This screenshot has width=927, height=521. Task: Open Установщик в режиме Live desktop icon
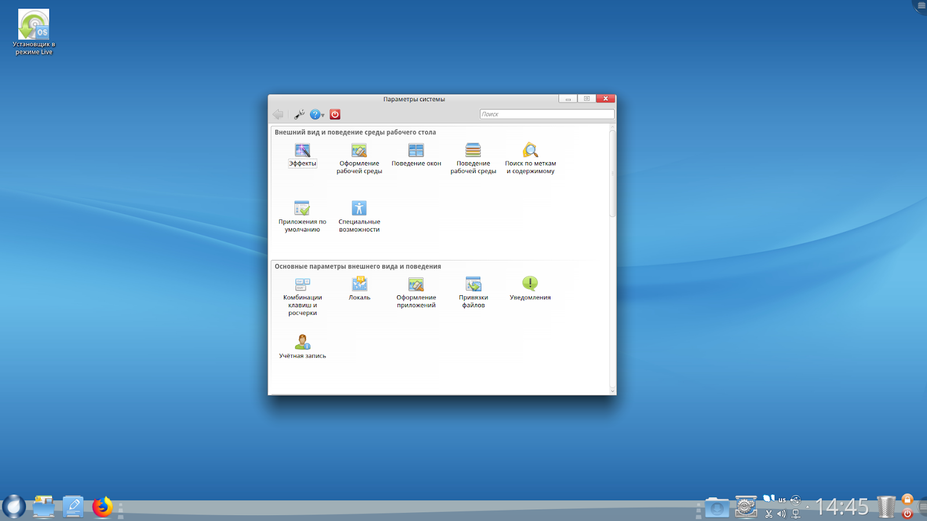coord(34,32)
